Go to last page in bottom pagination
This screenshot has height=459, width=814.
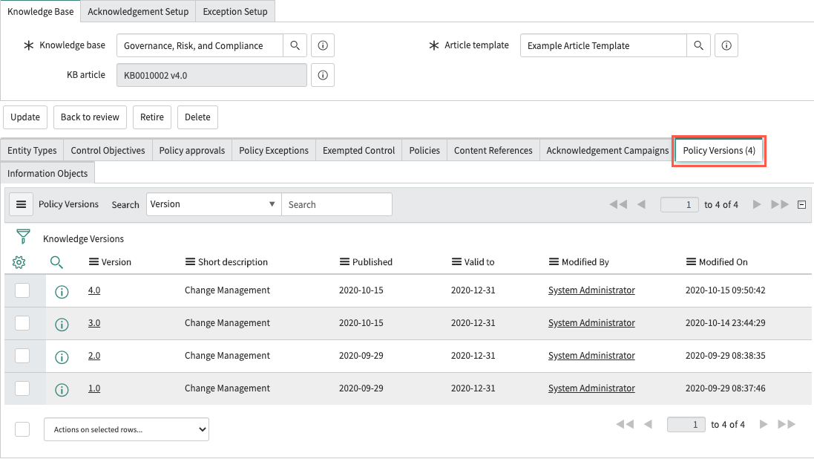tap(787, 424)
